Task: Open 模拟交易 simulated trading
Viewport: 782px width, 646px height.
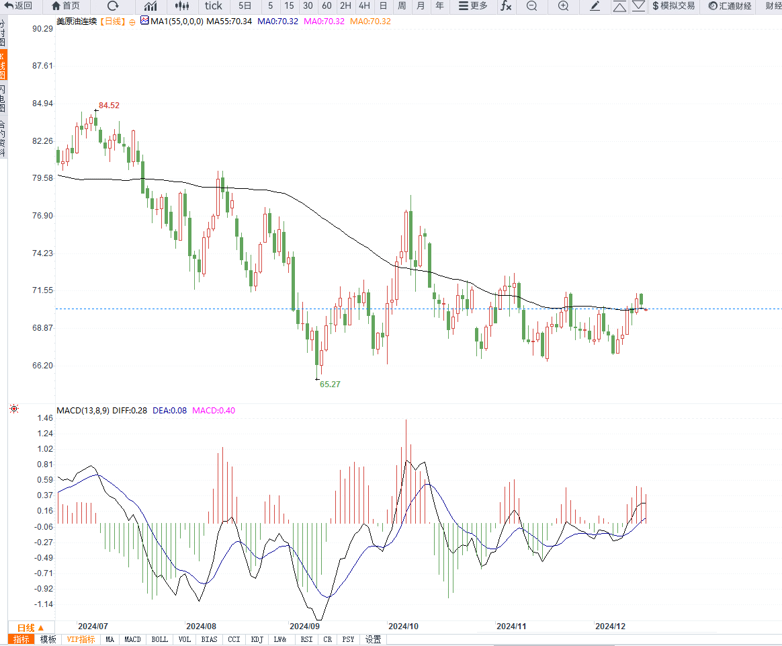Action: pos(673,6)
